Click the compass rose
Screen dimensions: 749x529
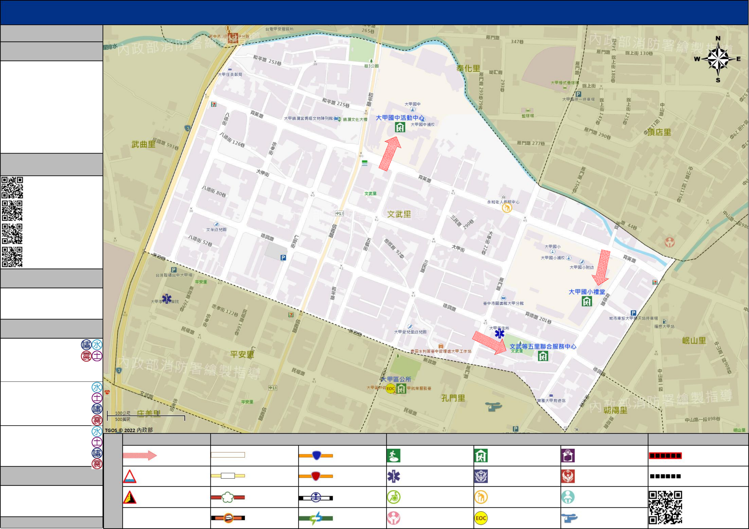(718, 59)
